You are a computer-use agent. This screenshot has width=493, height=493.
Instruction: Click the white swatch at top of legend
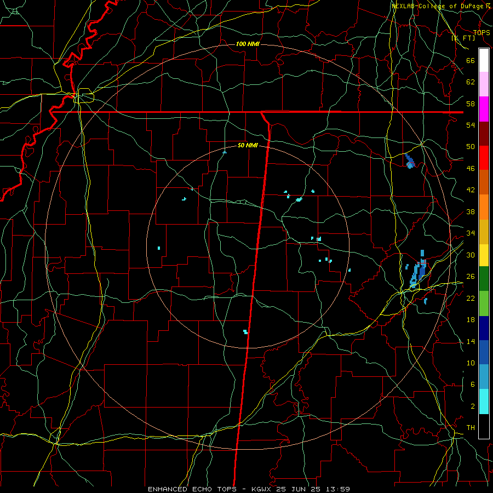(484, 60)
